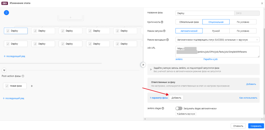Click the help icon next to Режим запуска
Screen dimensions: 265x130
pyautogui.click(x=164, y=31)
